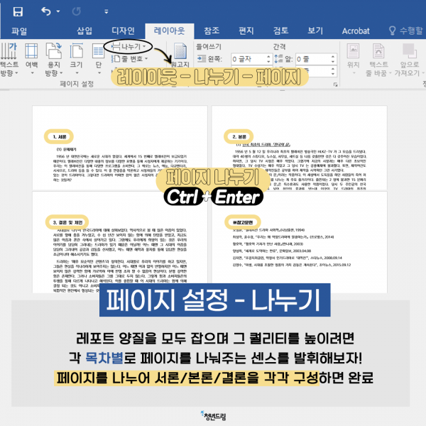Click the lightbulb 수행할 작업 search box
The height and width of the screenshot is (426, 426).
(x=406, y=31)
